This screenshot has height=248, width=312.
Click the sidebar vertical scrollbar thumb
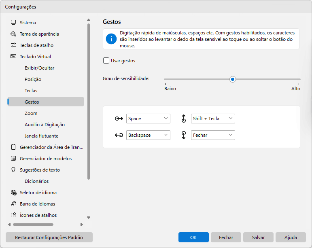(x=89, y=102)
